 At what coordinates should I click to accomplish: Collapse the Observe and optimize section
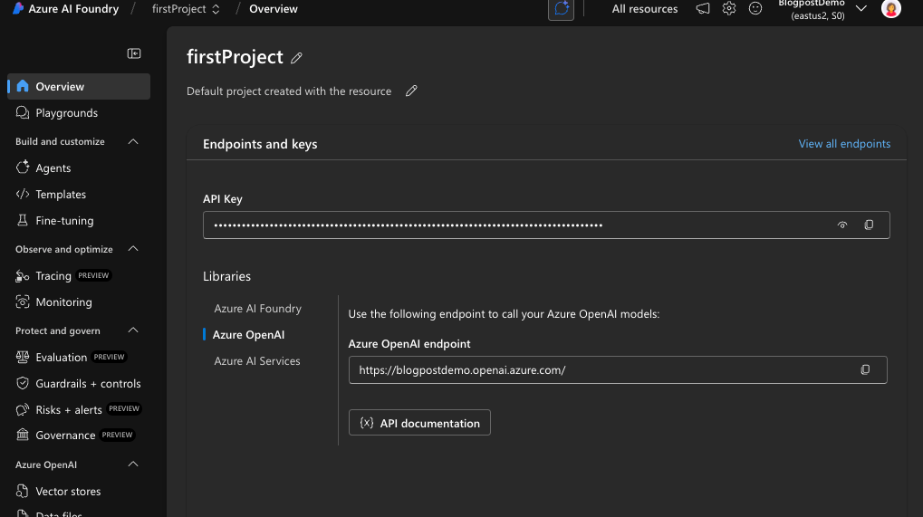pyautogui.click(x=133, y=249)
